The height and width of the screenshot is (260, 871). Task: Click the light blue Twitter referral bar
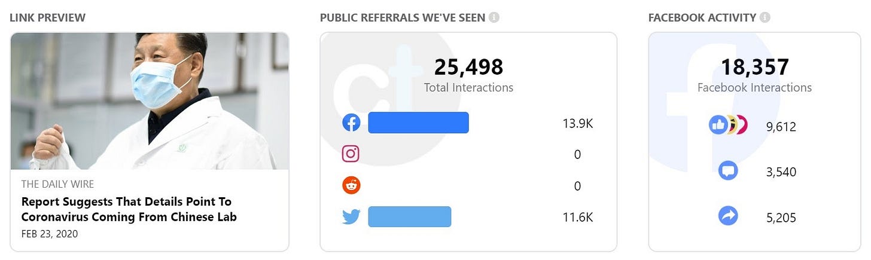[x=409, y=216]
